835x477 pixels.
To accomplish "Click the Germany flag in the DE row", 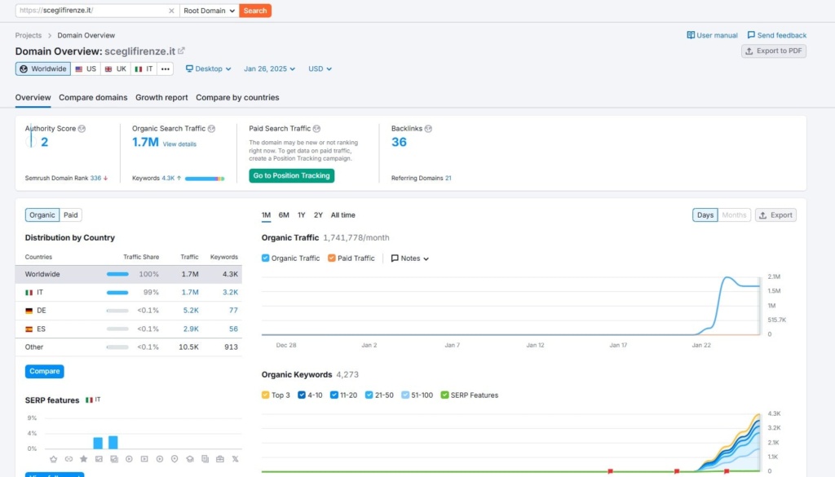I will 29,311.
